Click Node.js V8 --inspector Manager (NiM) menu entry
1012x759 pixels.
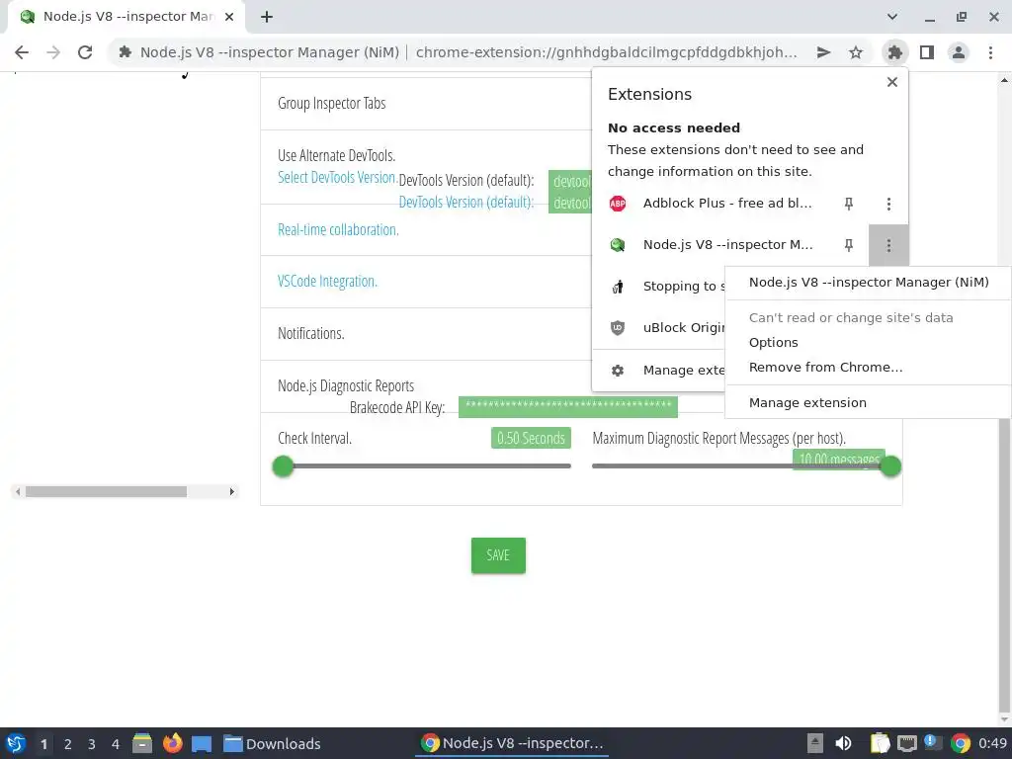pos(868,282)
